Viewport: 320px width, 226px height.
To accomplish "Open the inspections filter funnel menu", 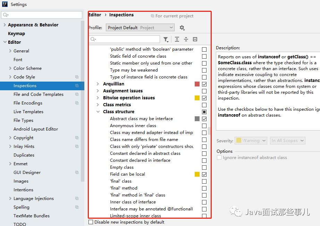I will click(x=166, y=39).
